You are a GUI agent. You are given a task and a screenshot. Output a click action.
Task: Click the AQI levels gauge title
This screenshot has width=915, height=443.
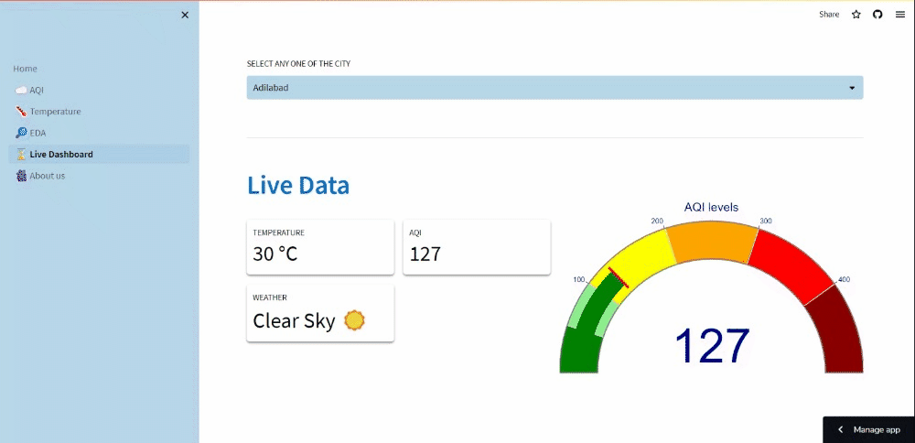coord(711,207)
